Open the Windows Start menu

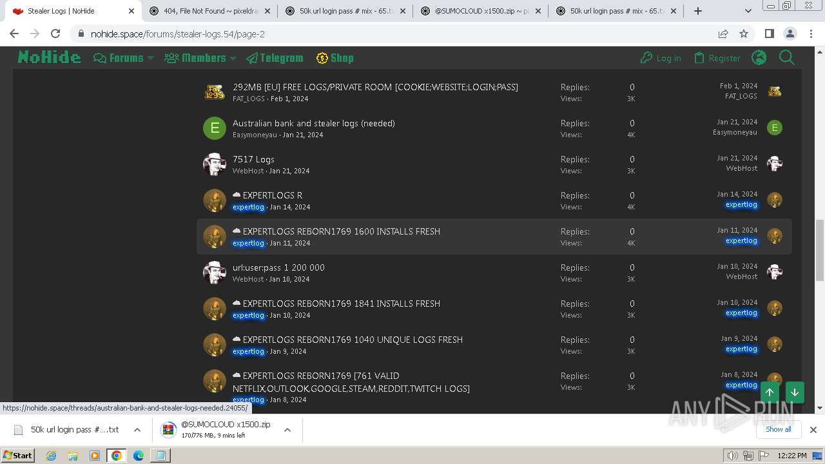click(x=17, y=455)
